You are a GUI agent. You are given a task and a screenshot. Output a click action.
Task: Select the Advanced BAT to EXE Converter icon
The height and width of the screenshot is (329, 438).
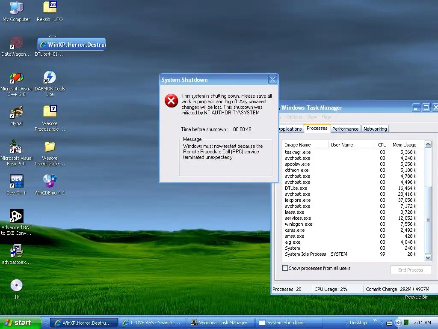pos(16,216)
